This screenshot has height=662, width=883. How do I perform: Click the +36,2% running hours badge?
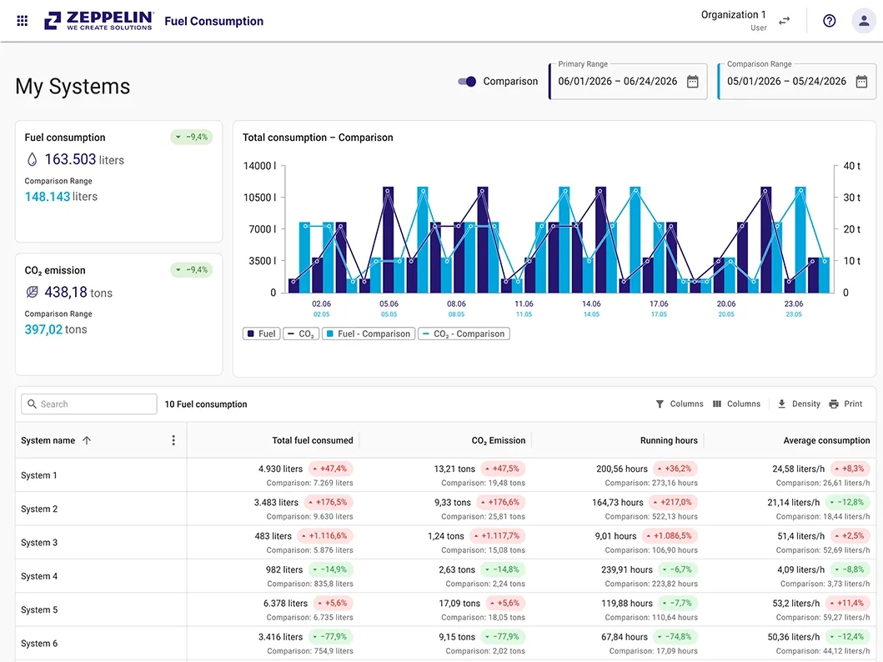(x=675, y=469)
